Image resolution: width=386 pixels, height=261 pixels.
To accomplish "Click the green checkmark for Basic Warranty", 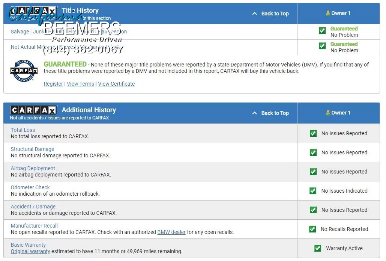I will (x=318, y=248).
